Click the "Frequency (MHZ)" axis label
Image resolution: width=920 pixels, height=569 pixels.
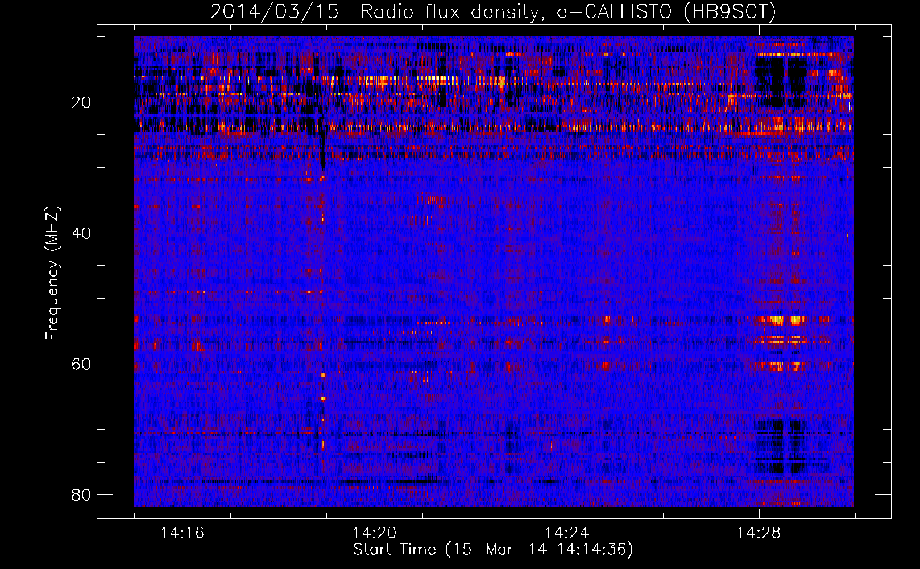click(52, 273)
